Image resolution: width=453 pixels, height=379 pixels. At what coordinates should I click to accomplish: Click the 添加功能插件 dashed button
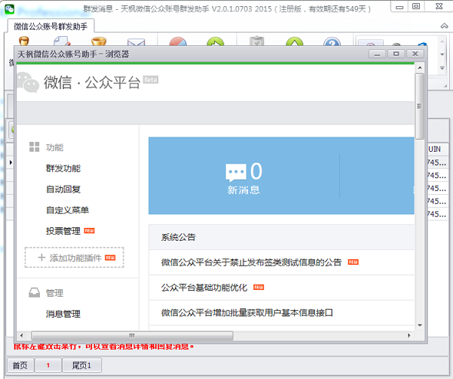74,258
